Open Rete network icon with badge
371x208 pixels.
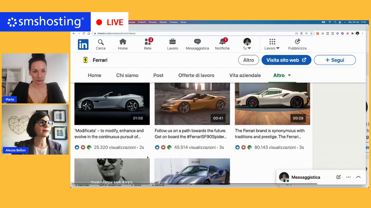[148, 42]
